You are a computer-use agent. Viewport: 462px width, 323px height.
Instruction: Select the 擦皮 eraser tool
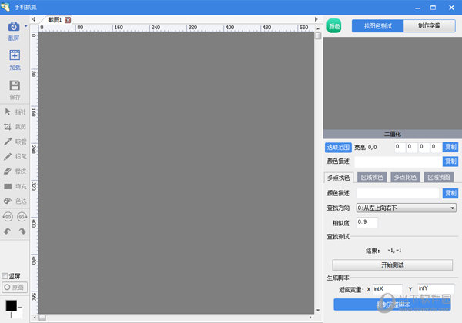(15, 171)
